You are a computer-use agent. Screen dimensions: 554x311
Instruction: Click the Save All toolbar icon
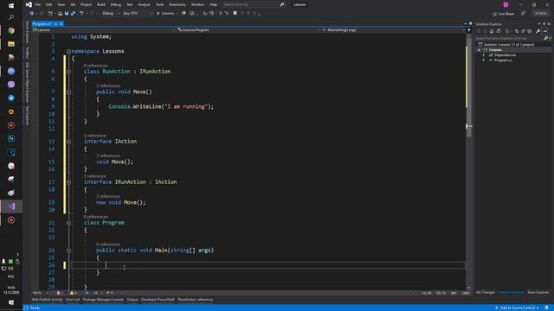[x=73, y=14]
